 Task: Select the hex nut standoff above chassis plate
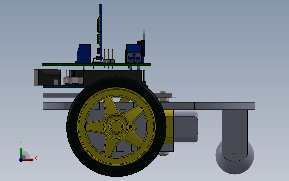[x=164, y=99]
